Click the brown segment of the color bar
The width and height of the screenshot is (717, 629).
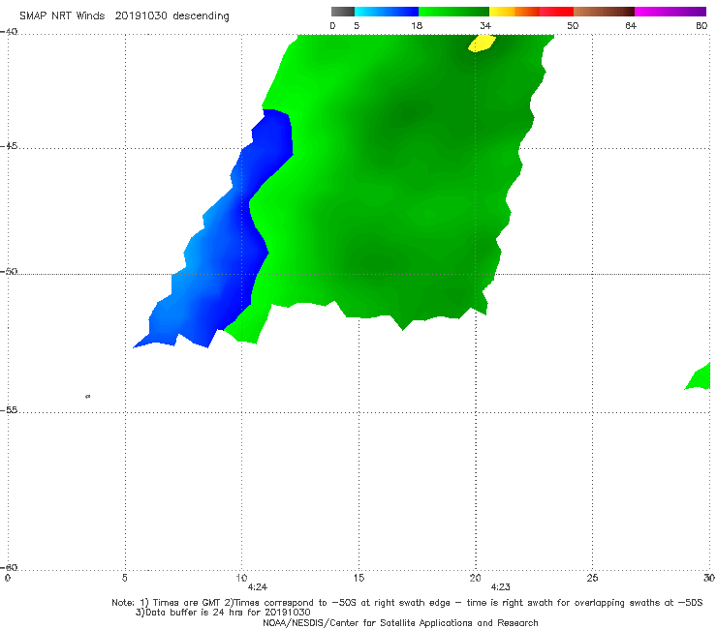[604, 12]
